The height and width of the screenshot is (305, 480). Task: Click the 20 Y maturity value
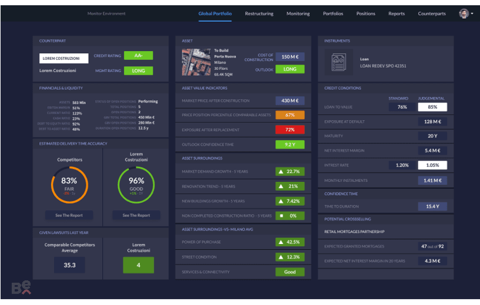coord(432,136)
